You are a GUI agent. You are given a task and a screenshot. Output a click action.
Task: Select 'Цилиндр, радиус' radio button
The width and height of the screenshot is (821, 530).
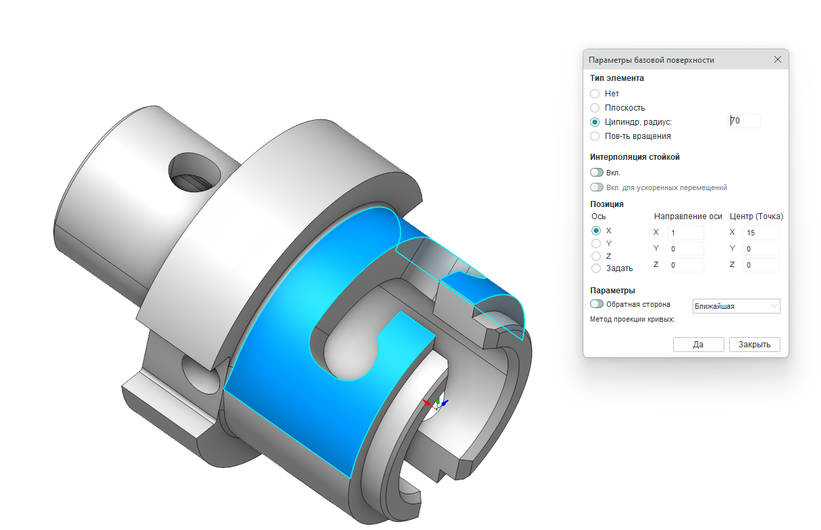coord(595,122)
